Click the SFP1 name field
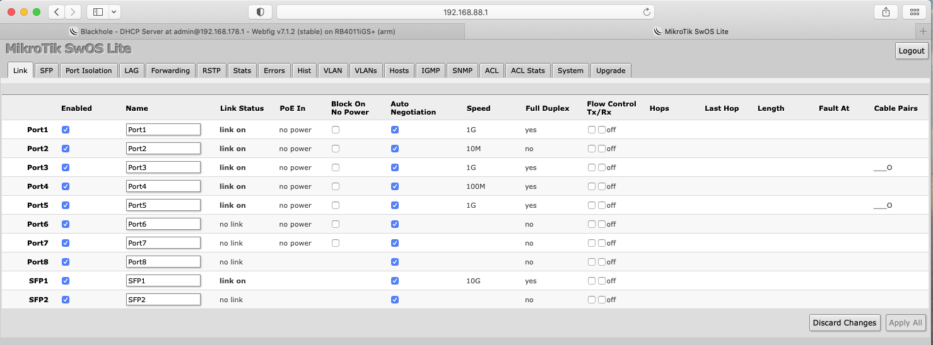 point(163,281)
